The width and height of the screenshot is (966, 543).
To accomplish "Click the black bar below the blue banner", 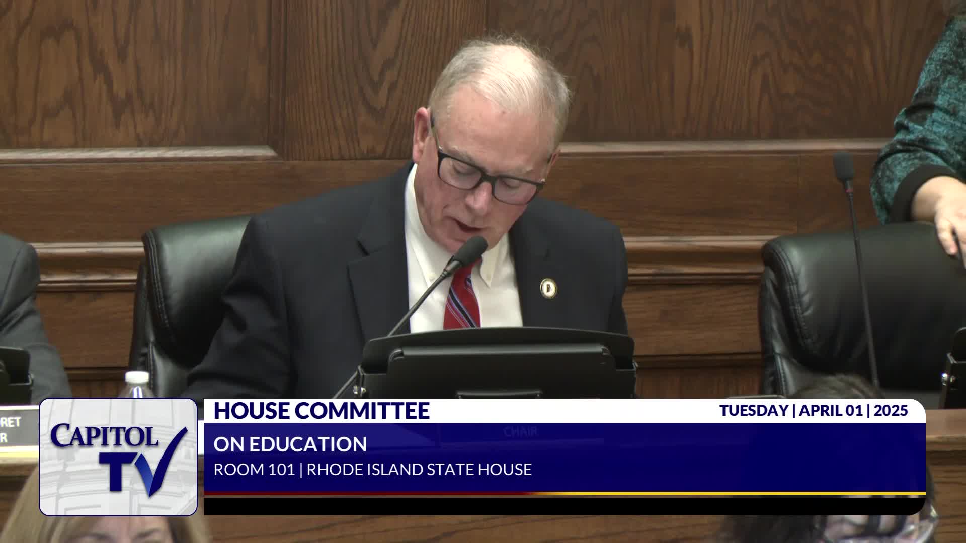I will [563, 506].
